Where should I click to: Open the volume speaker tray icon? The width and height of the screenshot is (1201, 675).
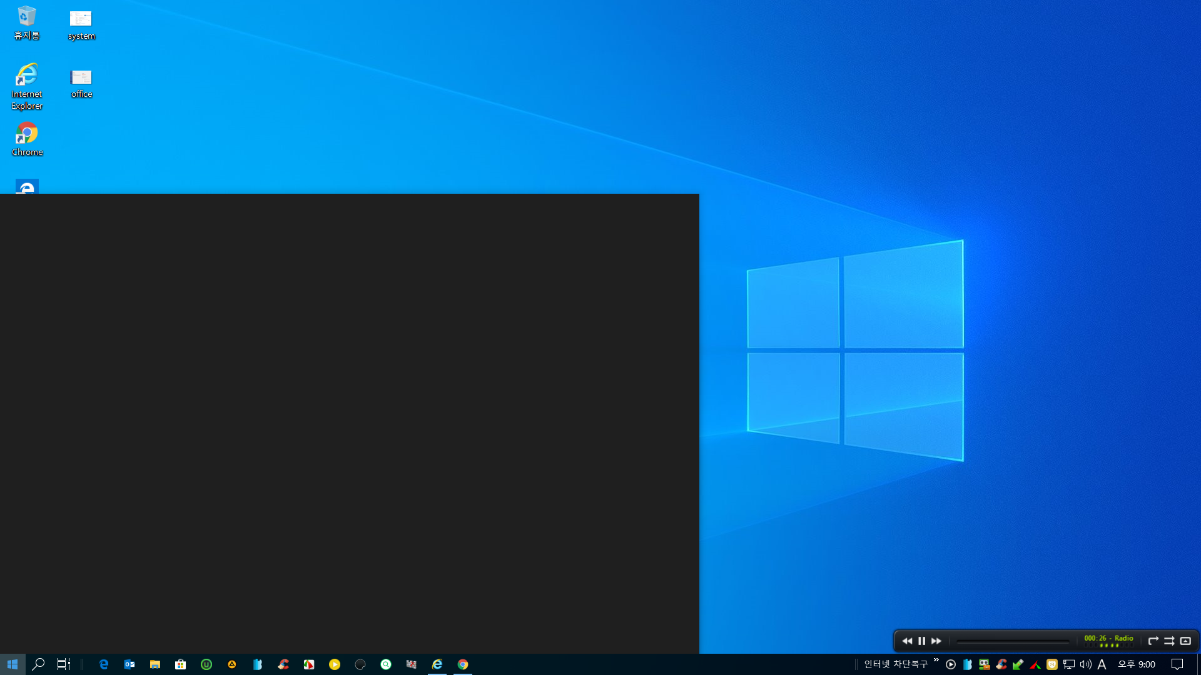click(x=1086, y=664)
